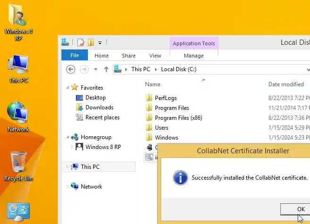Expand the Windows 8 RP homegroup node
Image resolution: width=310 pixels, height=224 pixels.
point(72,147)
